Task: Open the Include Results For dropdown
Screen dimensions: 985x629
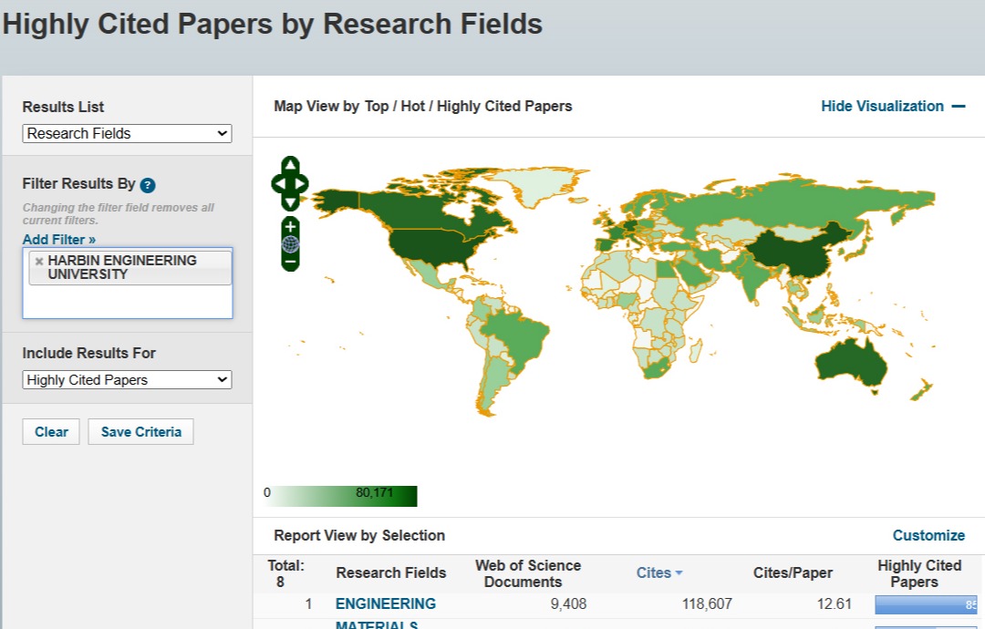Action: point(127,380)
